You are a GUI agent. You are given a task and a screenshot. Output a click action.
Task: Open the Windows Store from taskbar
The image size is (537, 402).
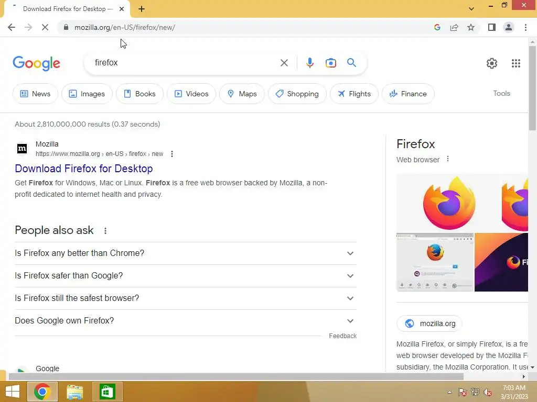[x=107, y=392]
